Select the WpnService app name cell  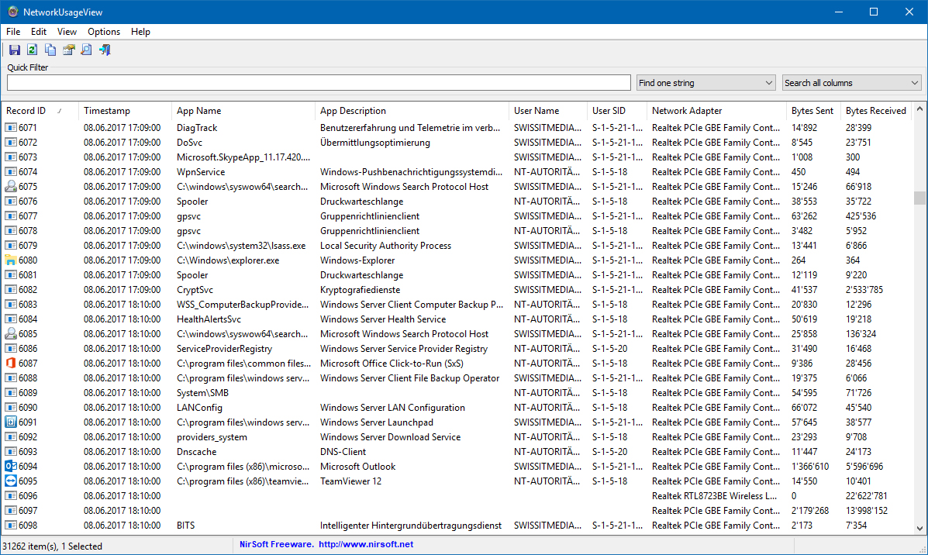coord(201,172)
